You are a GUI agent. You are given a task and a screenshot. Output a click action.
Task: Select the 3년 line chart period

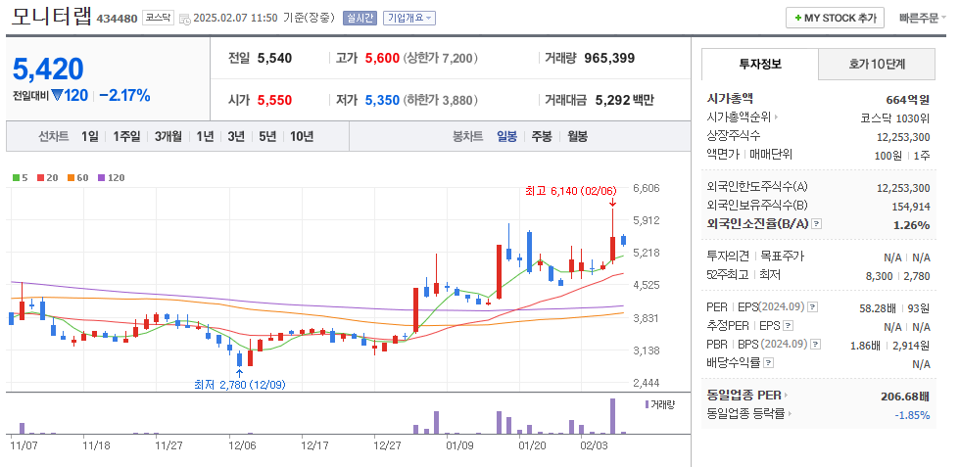pyautogui.click(x=236, y=136)
